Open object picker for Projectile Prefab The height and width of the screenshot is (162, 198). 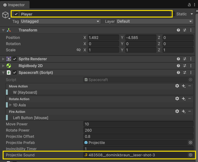pos(191,142)
